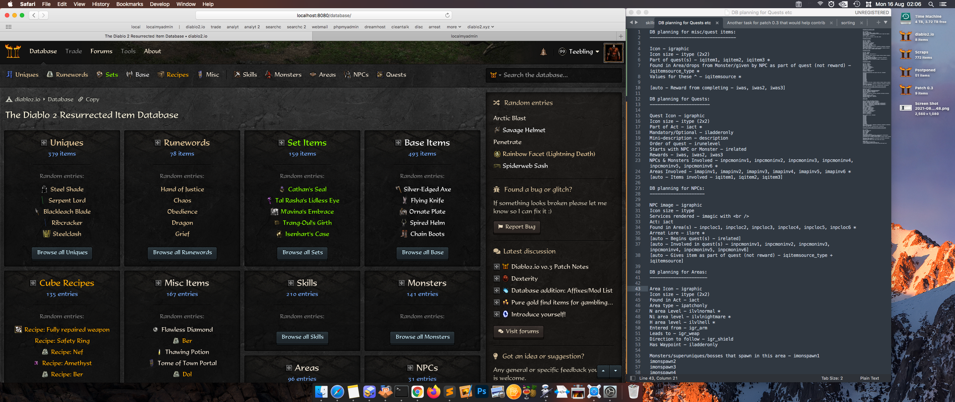Viewport: 955px width, 402px height.
Task: Click the Safari reload page icon
Action: coord(447,15)
